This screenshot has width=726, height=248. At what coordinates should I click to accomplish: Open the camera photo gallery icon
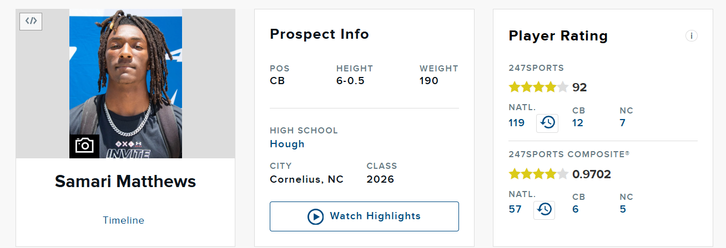pyautogui.click(x=84, y=146)
